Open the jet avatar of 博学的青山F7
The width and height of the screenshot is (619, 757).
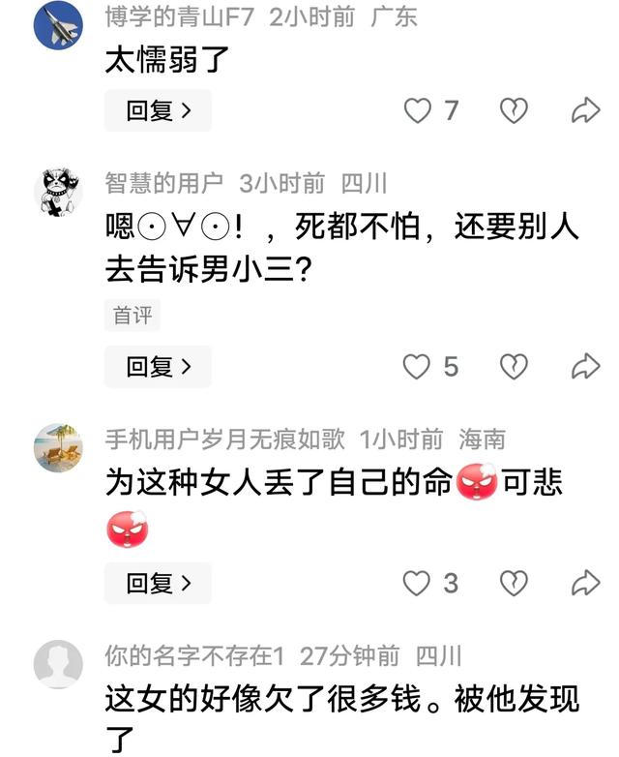(x=58, y=24)
